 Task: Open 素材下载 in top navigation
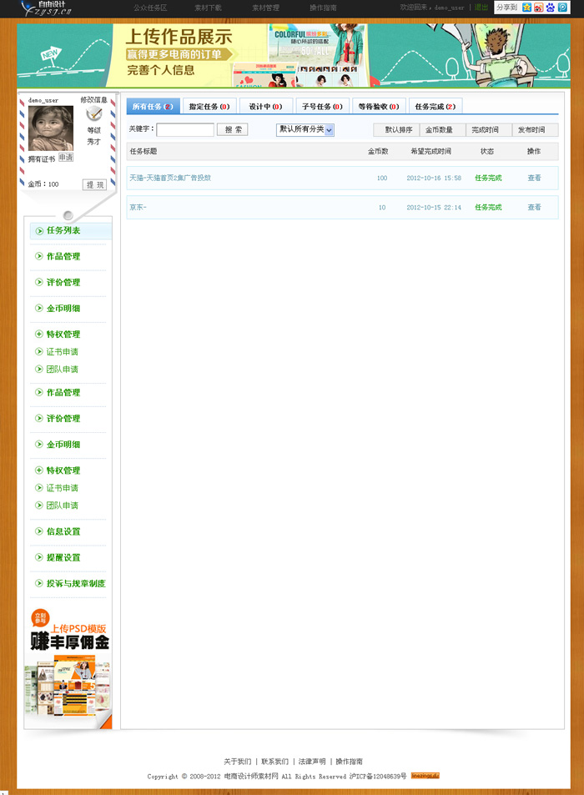click(x=208, y=8)
